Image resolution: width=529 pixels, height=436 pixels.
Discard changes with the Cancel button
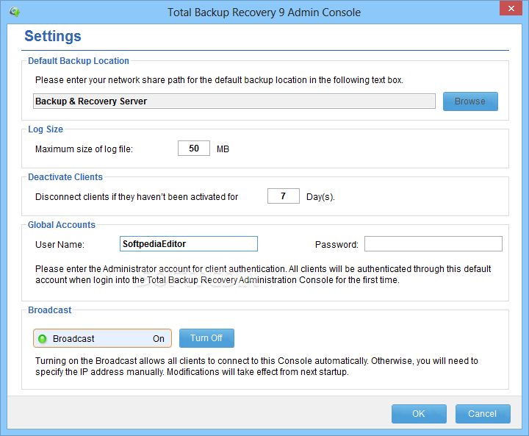(483, 414)
